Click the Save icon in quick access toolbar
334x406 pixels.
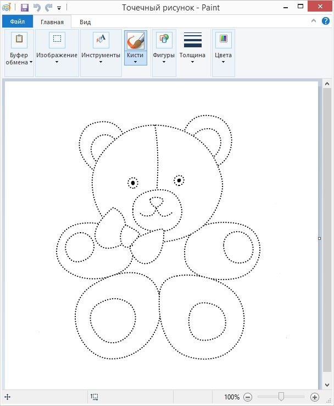(x=25, y=8)
